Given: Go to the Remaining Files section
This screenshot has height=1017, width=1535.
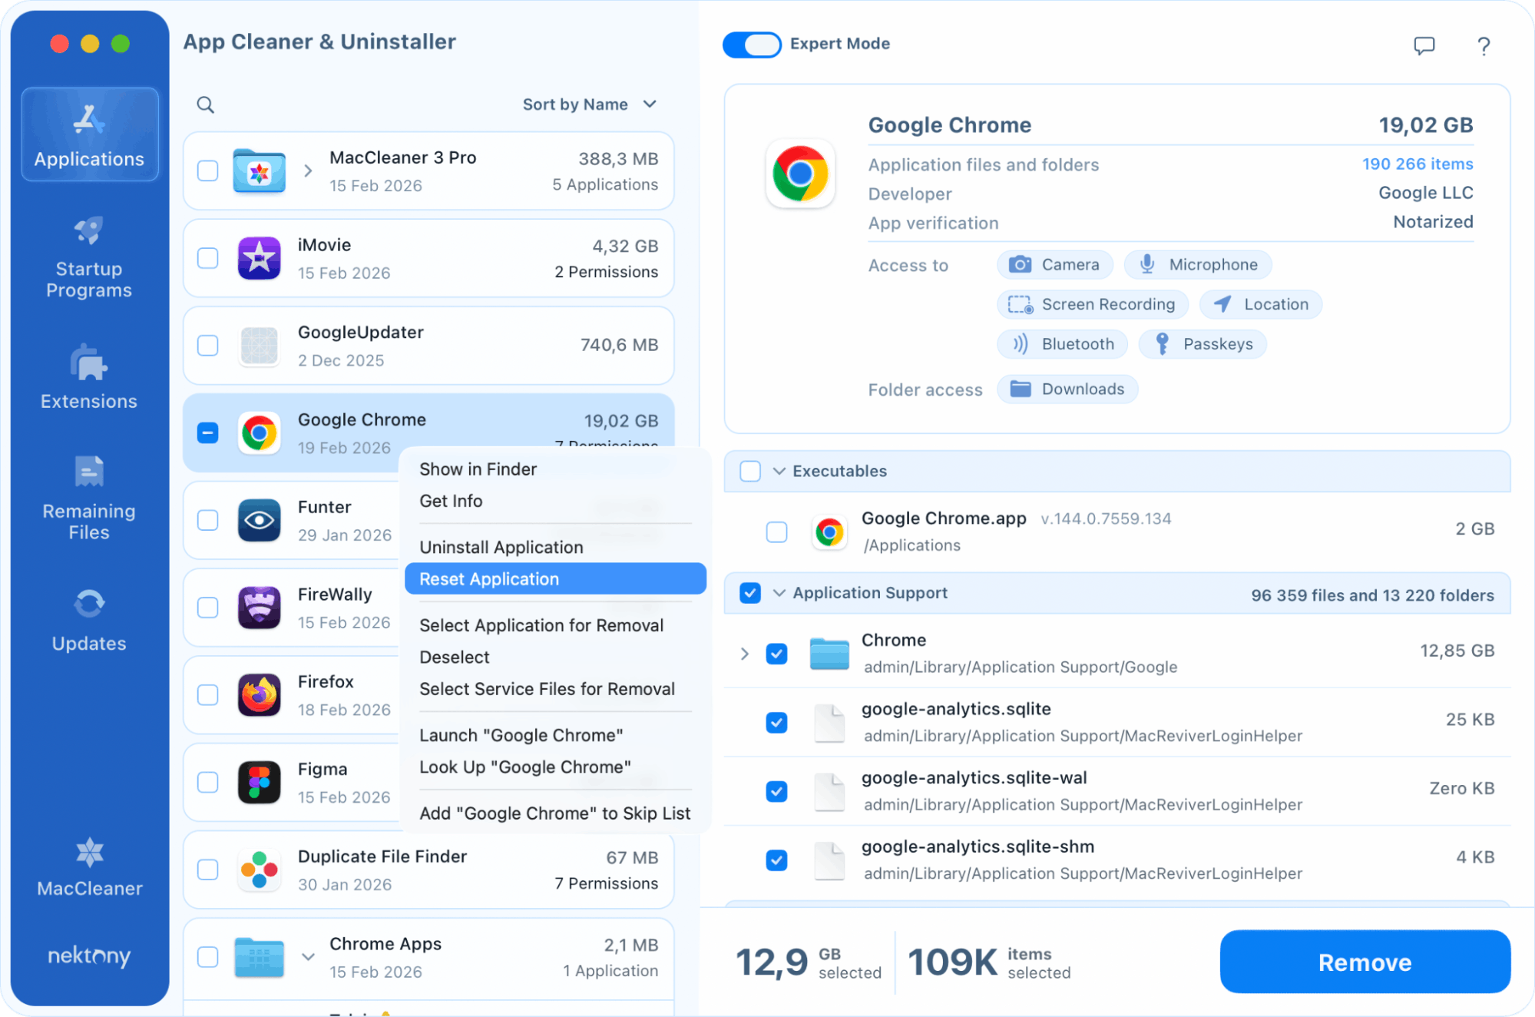Looking at the screenshot, I should click(x=89, y=498).
